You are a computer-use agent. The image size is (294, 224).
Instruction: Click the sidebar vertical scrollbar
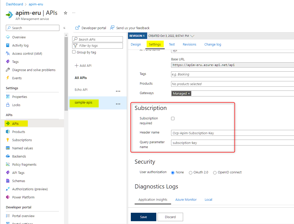(66, 74)
